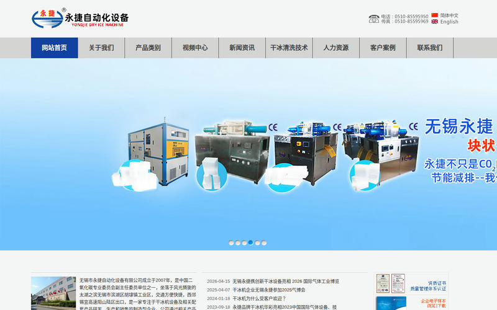Click the date 2025-04-07
The height and width of the screenshot is (310, 497).
pyautogui.click(x=219, y=290)
